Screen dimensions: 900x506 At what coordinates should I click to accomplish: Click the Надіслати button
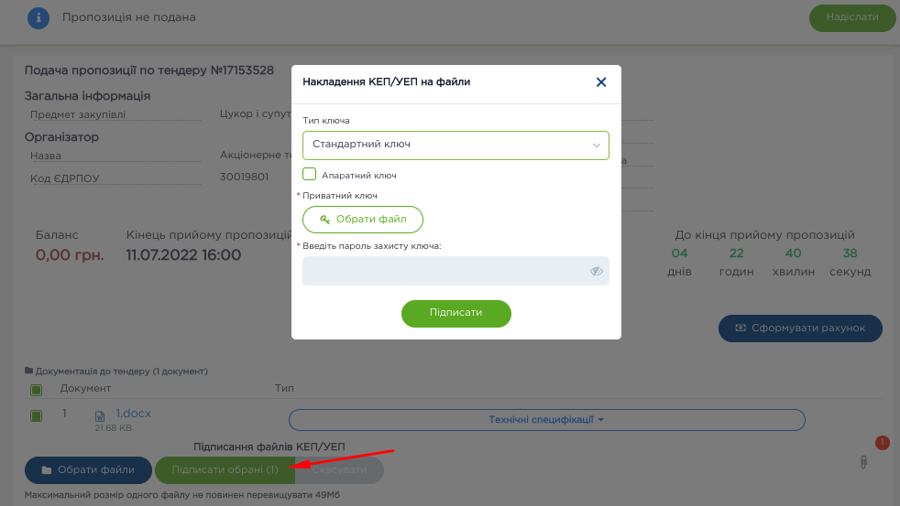(851, 17)
